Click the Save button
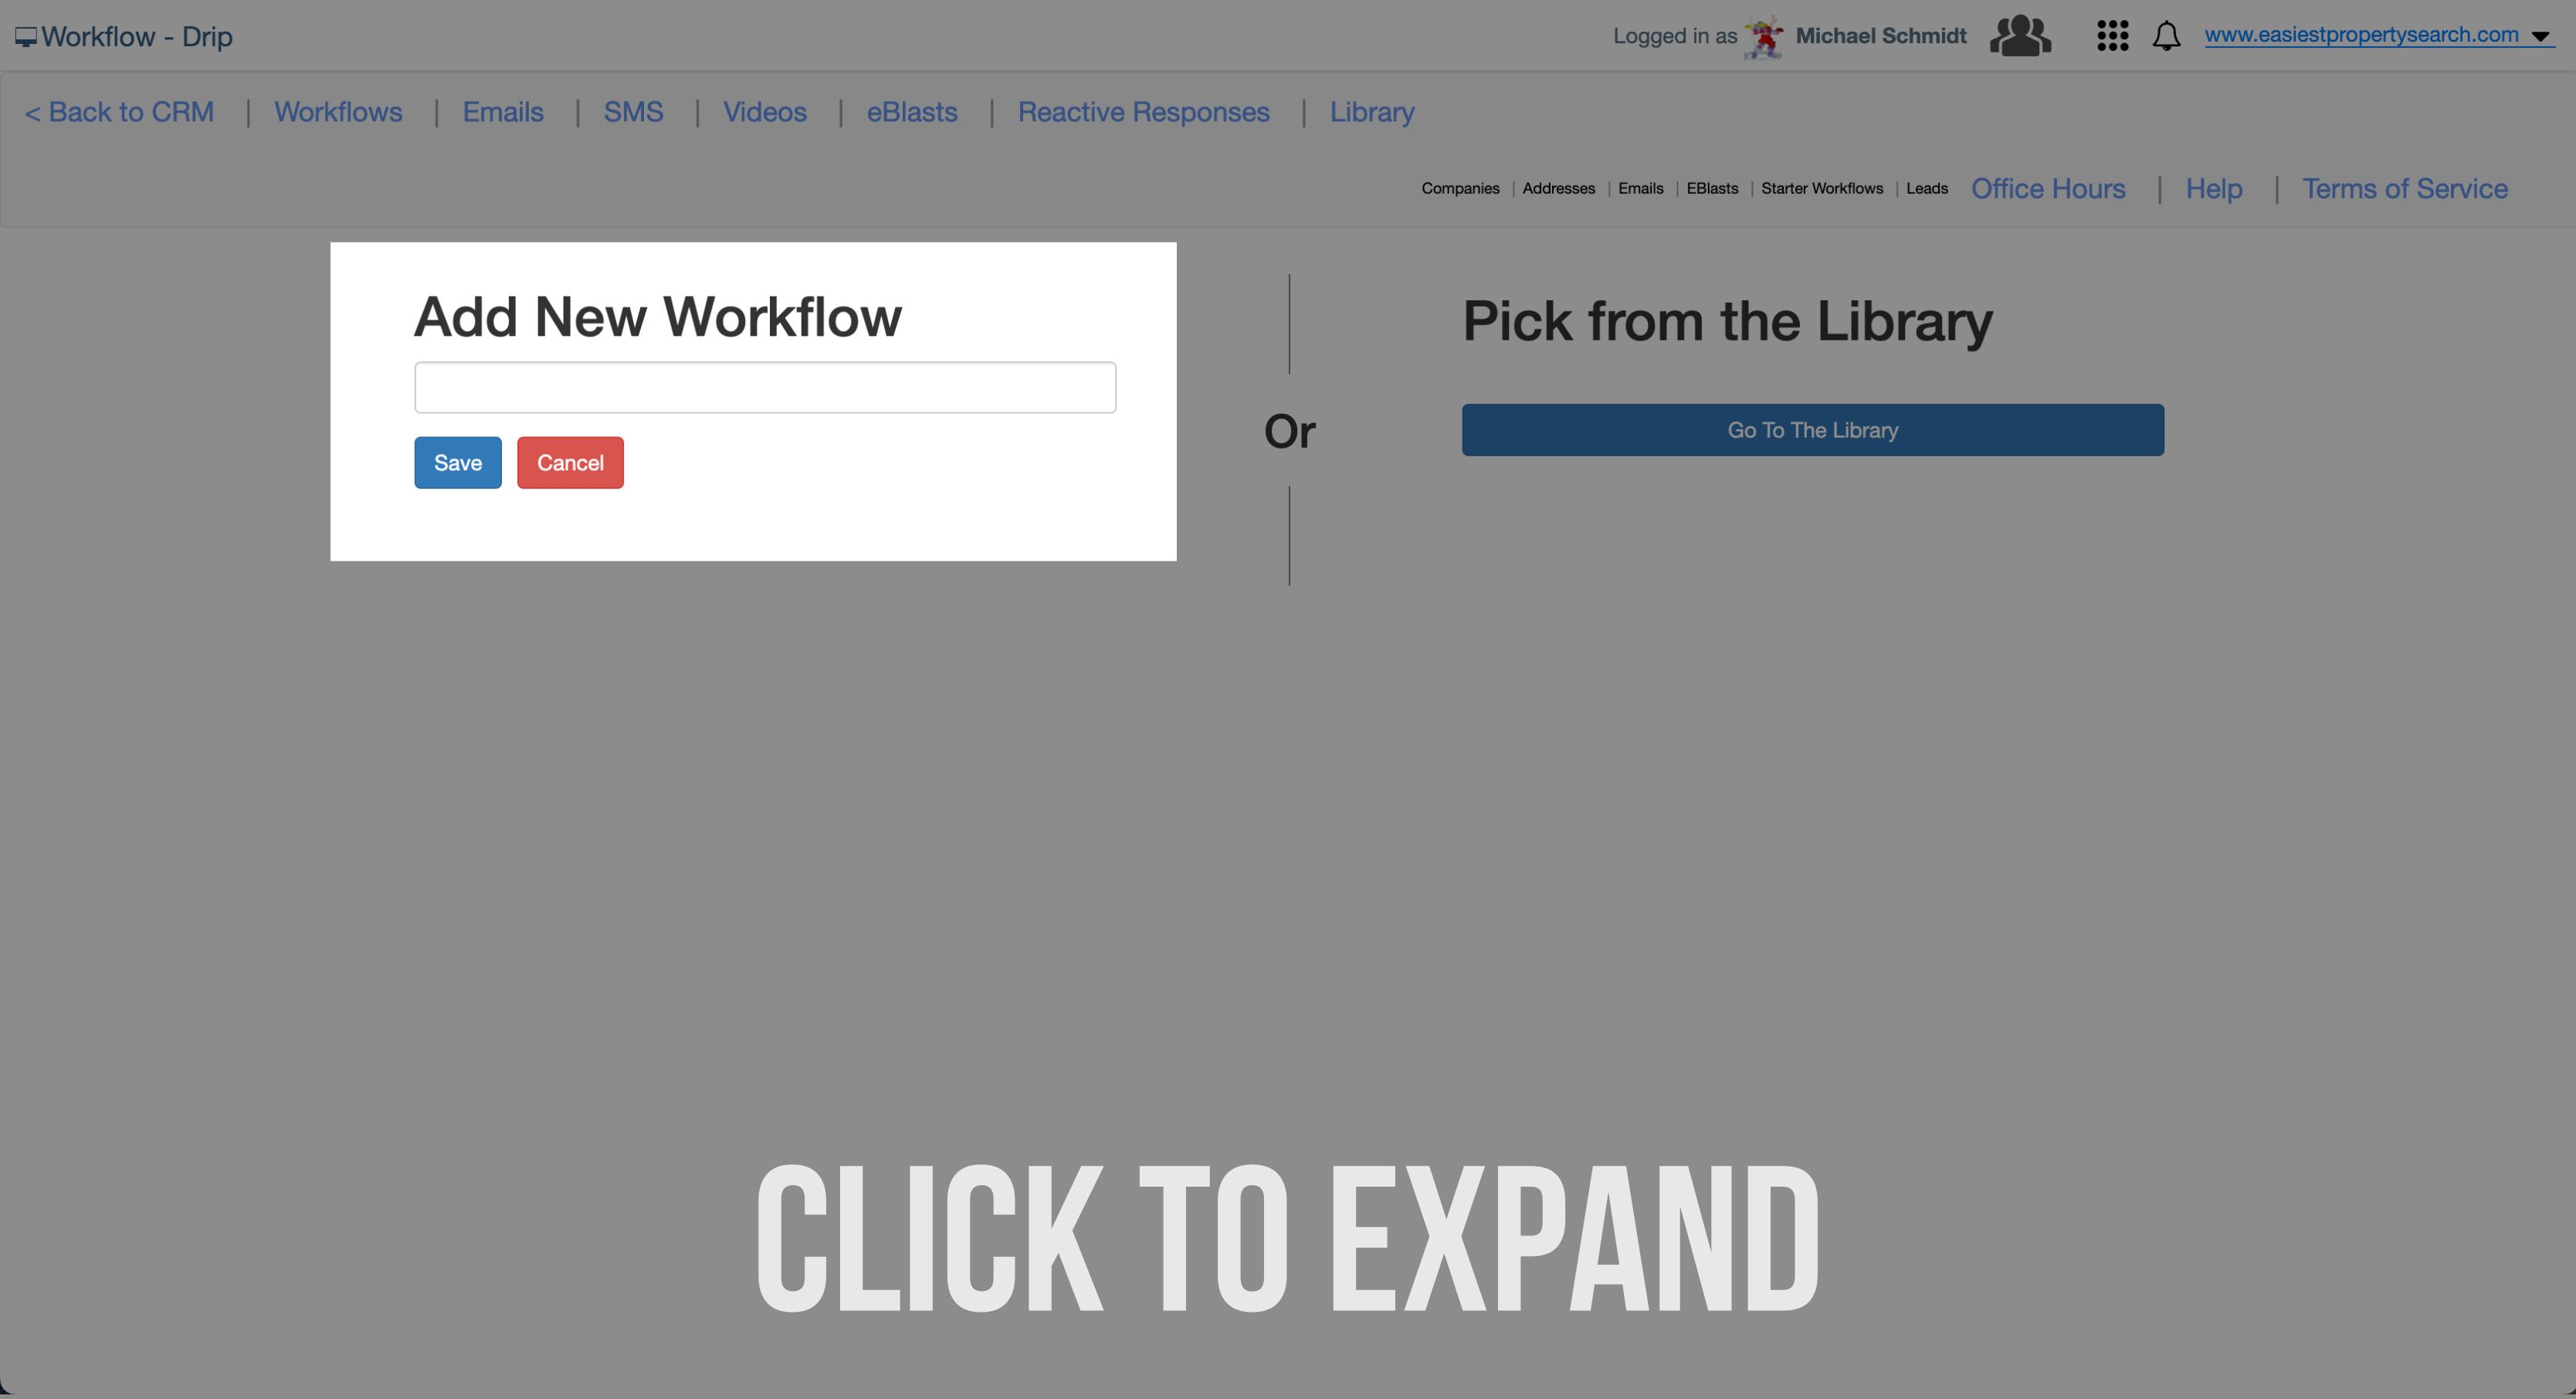This screenshot has height=1399, width=2576. pos(456,462)
